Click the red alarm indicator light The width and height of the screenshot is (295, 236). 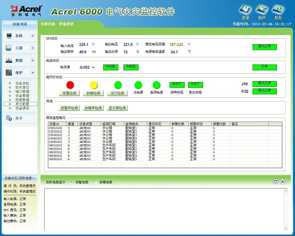[70, 85]
